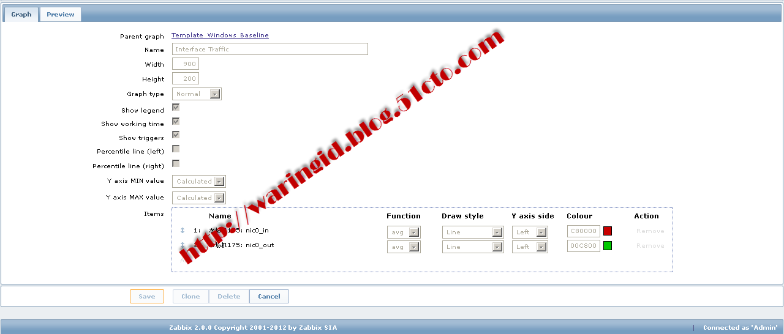This screenshot has width=784, height=334.
Task: Toggle the Show working time checkbox
Action: pos(176,121)
